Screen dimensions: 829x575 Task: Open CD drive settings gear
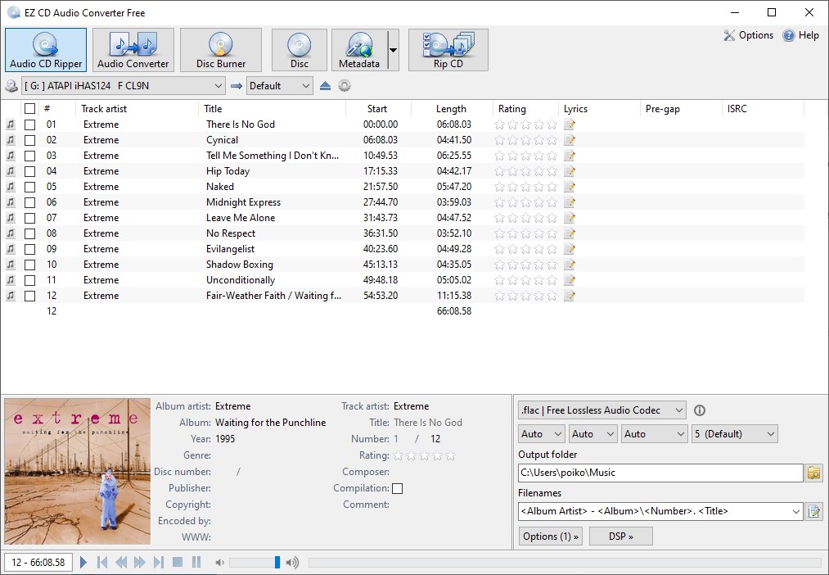point(345,85)
